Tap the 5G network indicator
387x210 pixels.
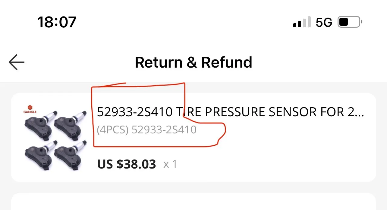[x=324, y=23]
